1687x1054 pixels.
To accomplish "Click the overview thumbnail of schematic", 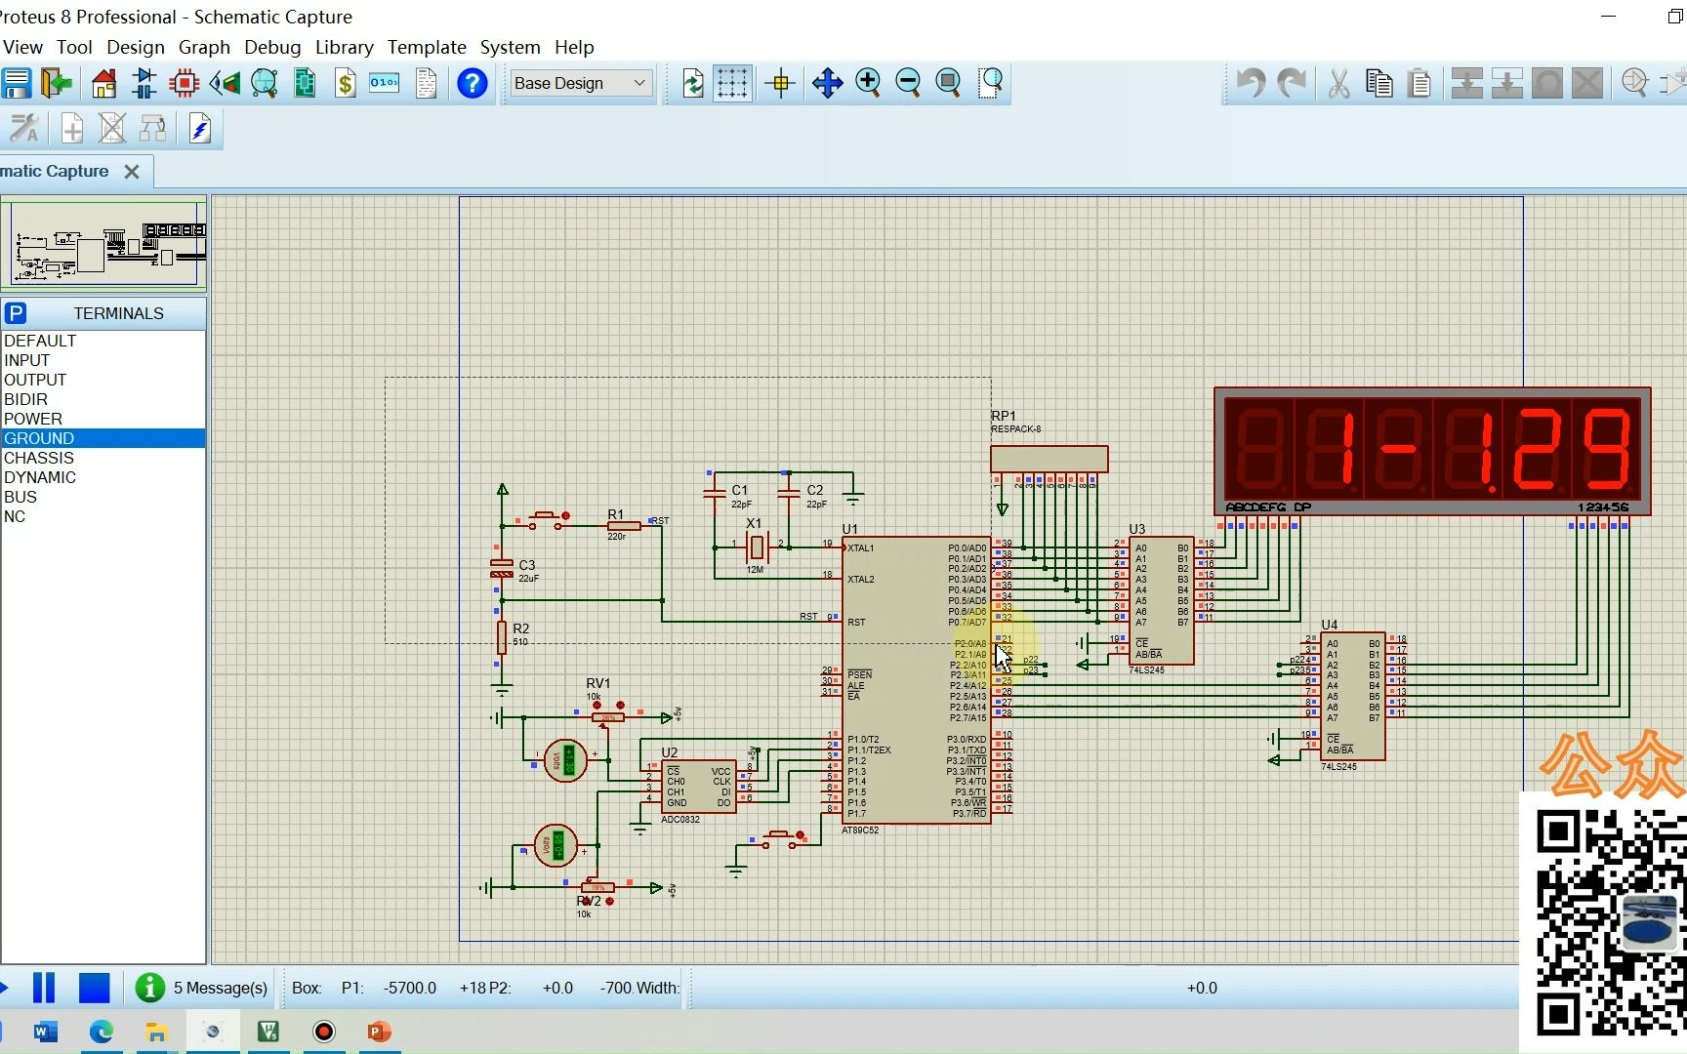I will pos(103,244).
